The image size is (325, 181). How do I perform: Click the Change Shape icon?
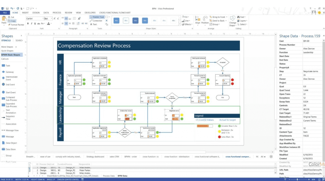[233, 19]
